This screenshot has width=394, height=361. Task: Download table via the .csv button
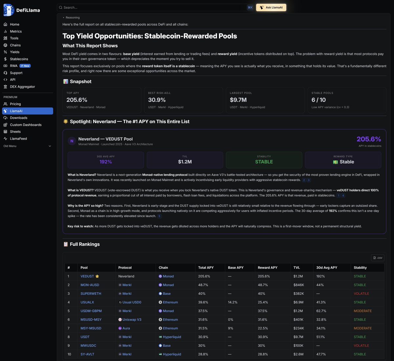[378, 258]
